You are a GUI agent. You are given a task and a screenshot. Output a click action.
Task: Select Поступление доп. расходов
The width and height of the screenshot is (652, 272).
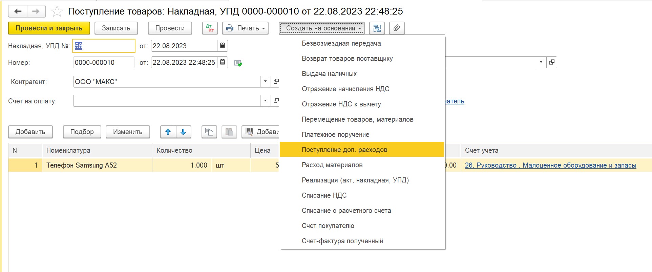[362, 150]
